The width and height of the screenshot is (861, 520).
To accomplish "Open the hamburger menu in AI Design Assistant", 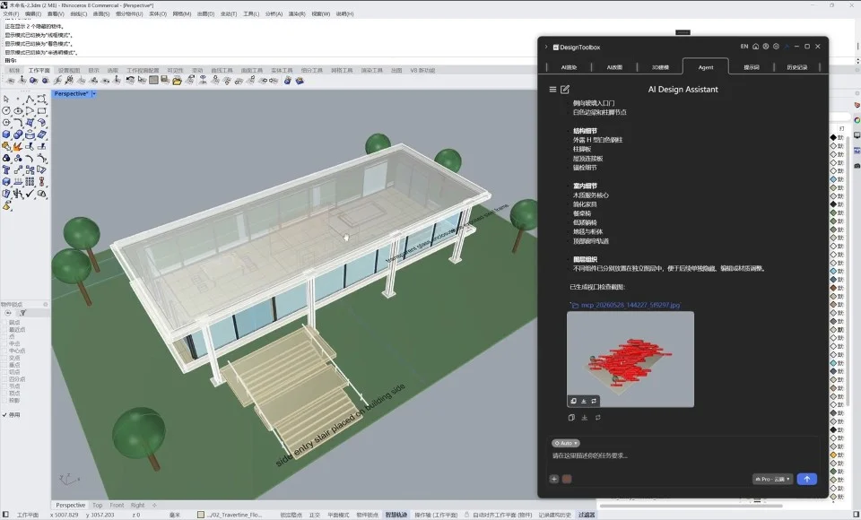I will [552, 89].
